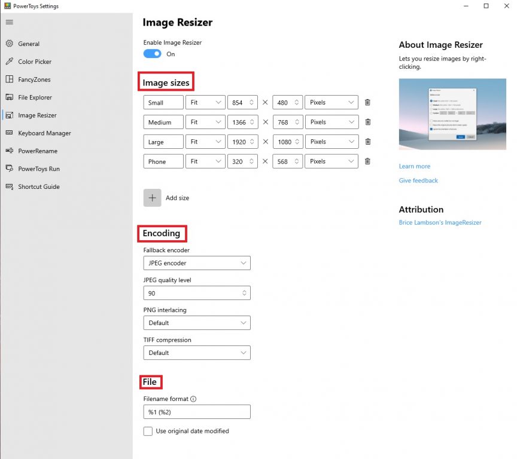The width and height of the screenshot is (517, 459).
Task: Click the PowerRename sidebar icon
Action: [10, 151]
